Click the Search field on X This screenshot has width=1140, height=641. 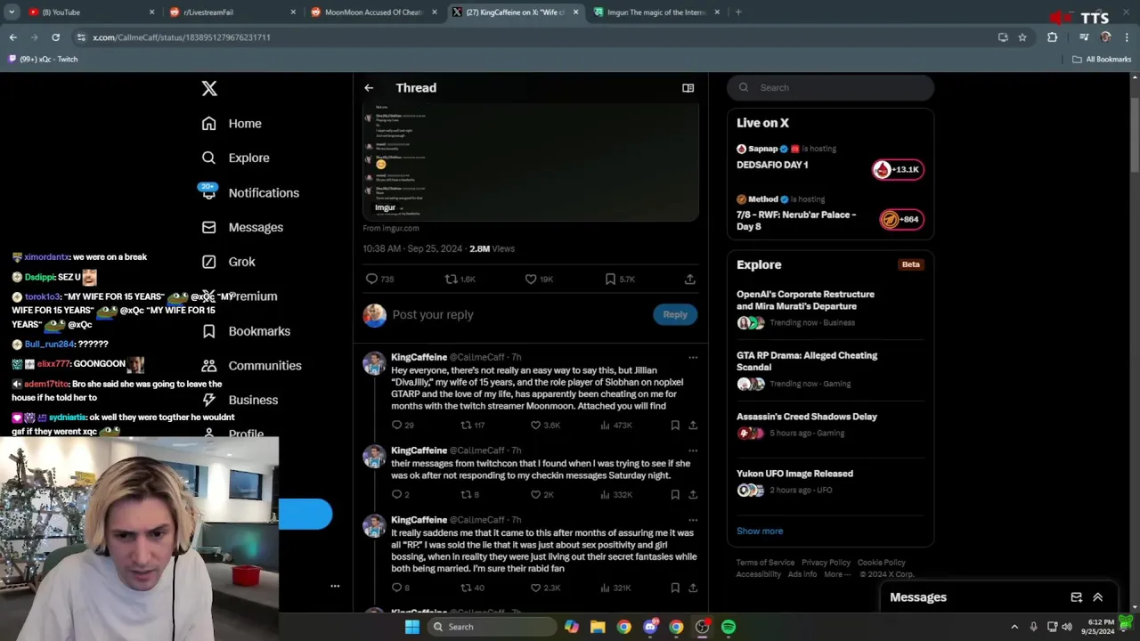(x=830, y=87)
